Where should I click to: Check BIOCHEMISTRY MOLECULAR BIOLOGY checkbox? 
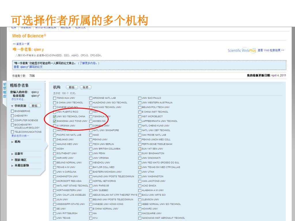coord(12,125)
